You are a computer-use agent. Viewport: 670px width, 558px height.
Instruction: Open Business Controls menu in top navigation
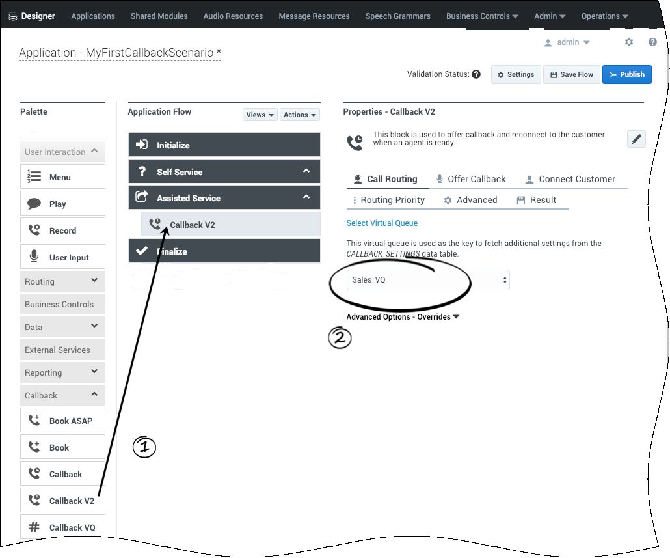482,16
